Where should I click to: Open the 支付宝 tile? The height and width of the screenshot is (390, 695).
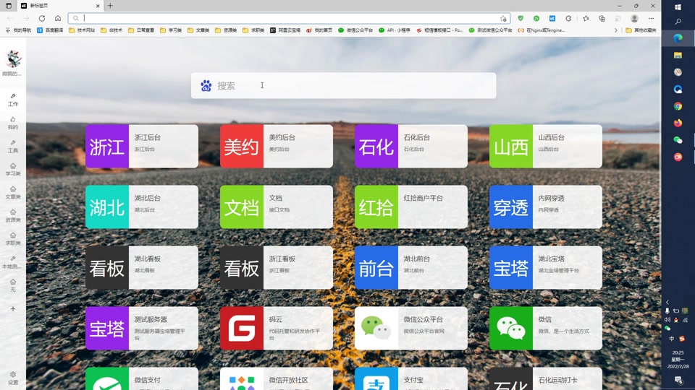point(411,378)
